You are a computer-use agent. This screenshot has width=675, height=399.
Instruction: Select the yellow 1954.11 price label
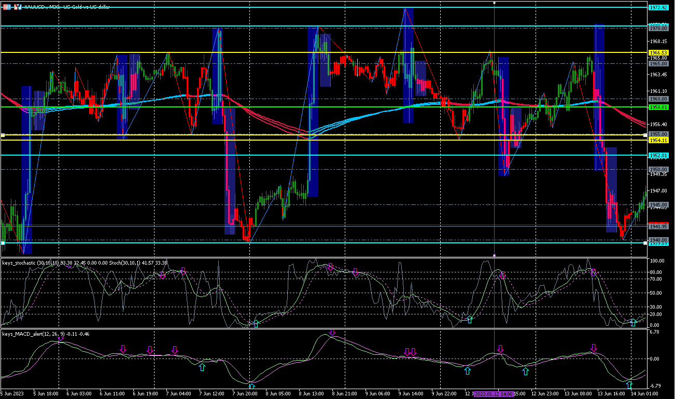coord(658,140)
